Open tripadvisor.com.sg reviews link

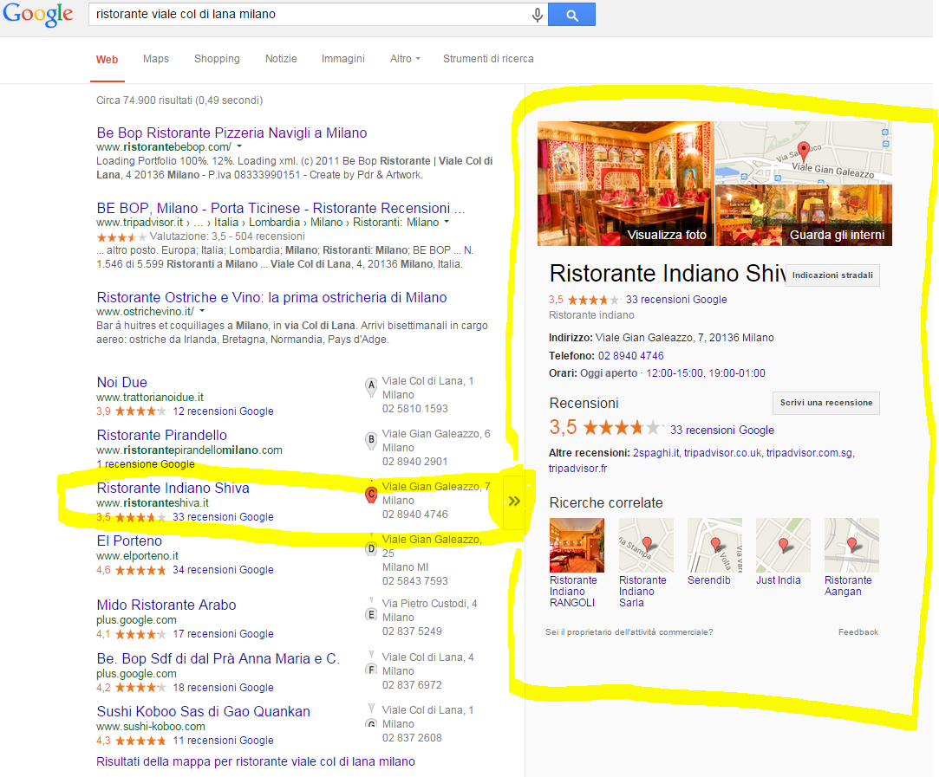809,453
